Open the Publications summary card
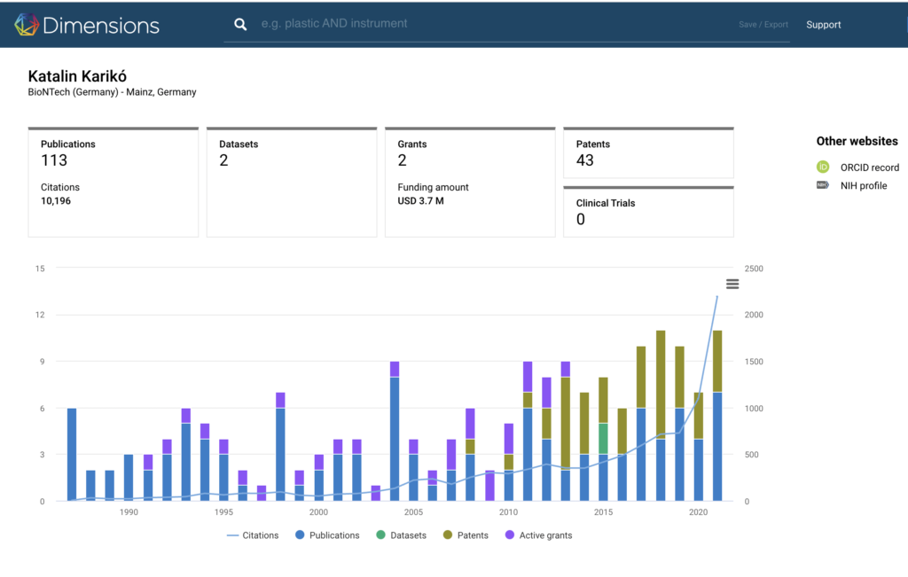 click(x=113, y=183)
